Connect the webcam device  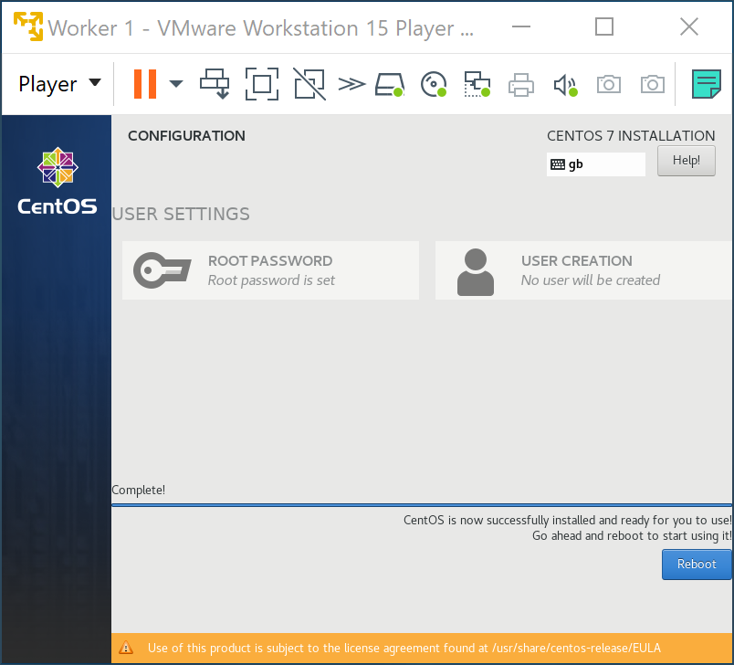tap(608, 83)
